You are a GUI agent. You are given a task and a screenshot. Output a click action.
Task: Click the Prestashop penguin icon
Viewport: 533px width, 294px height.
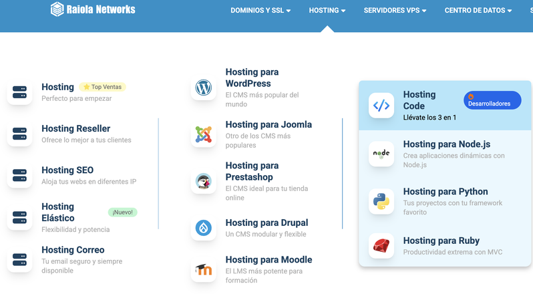(204, 181)
